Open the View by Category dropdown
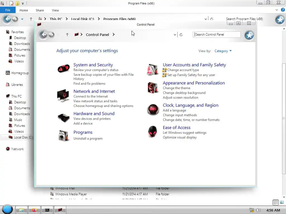 click(223, 51)
